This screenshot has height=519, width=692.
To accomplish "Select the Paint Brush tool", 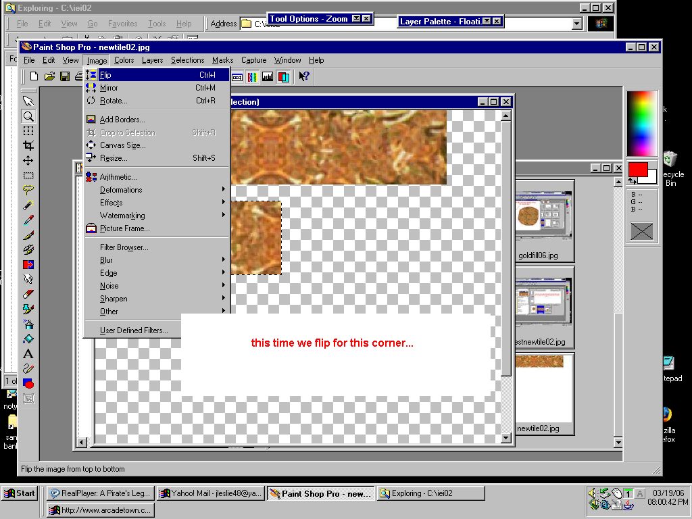I will pyautogui.click(x=28, y=234).
